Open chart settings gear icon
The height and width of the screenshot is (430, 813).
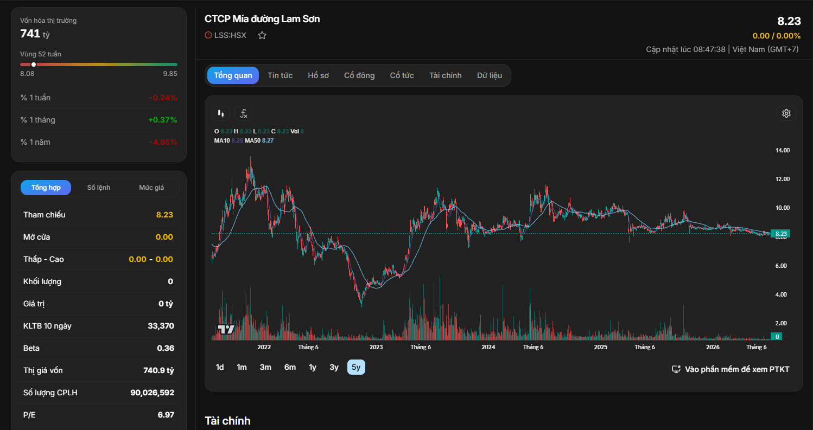click(786, 113)
